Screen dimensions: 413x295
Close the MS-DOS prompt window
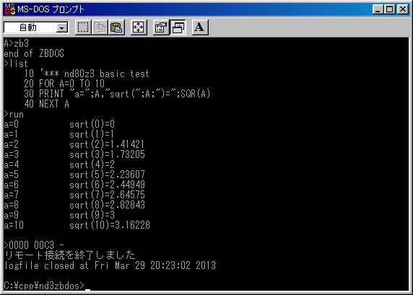point(403,9)
